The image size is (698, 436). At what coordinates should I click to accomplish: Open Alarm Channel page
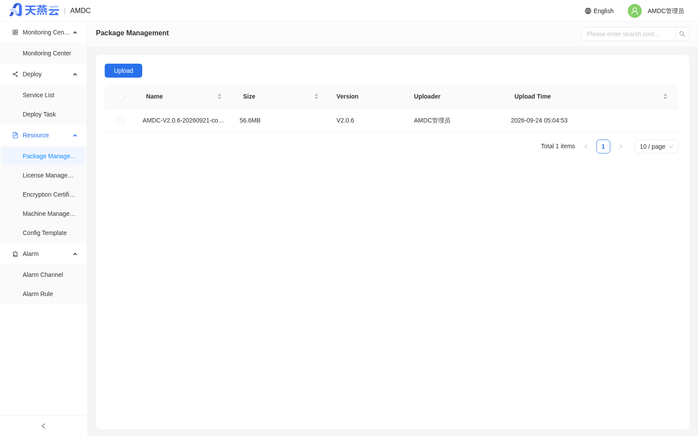tap(44, 275)
